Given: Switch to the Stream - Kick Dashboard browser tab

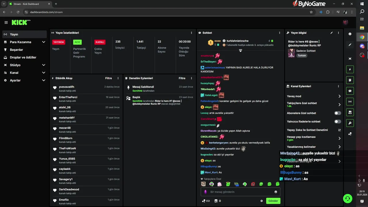Looking at the screenshot, I should [x=29, y=4].
